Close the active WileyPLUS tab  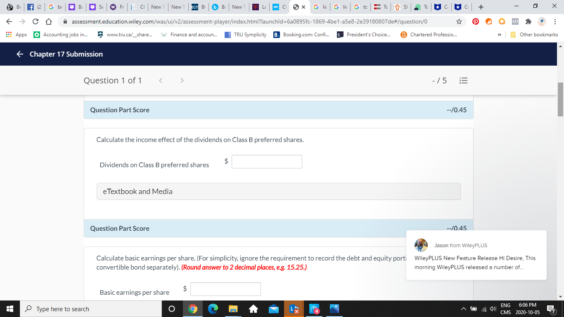click(x=303, y=7)
